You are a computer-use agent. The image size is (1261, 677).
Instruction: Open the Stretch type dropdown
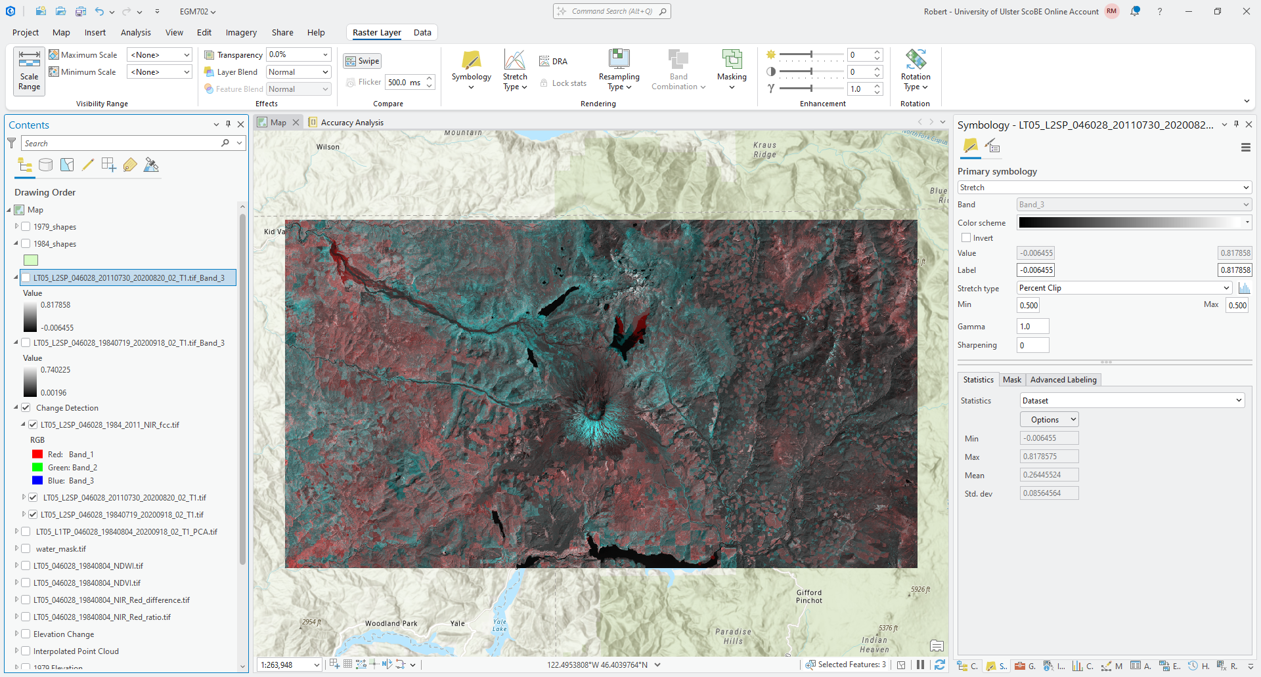click(x=1124, y=288)
